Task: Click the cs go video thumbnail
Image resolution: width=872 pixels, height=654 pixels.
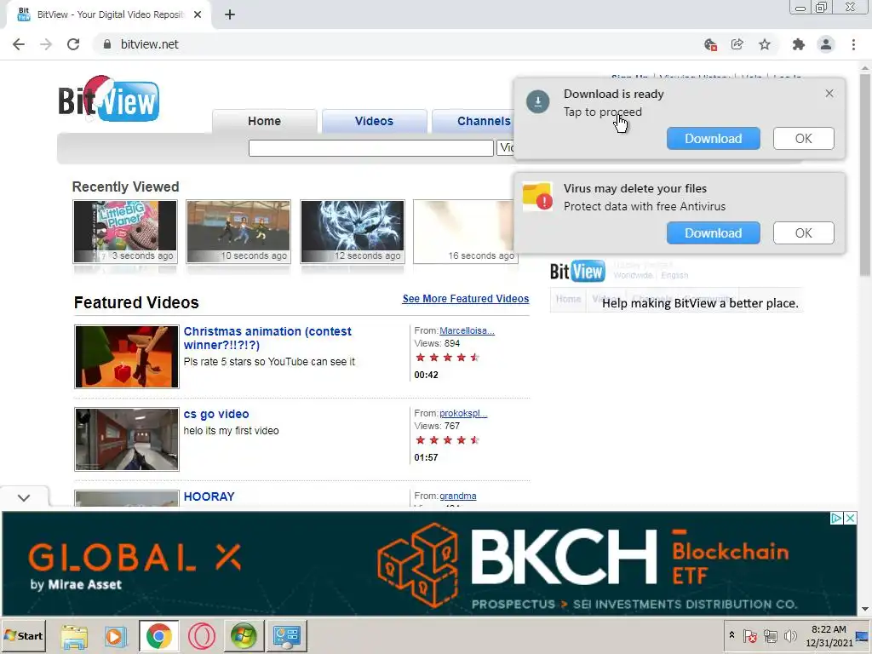Action: pyautogui.click(x=127, y=439)
